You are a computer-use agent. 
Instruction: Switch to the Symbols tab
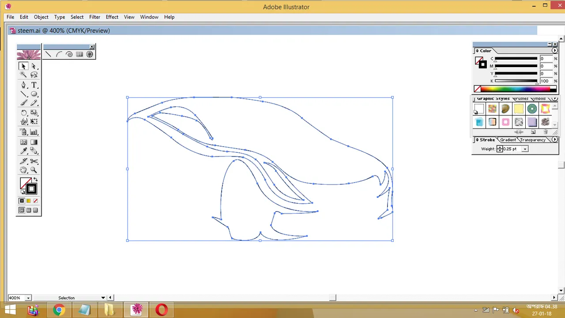[x=539, y=99]
